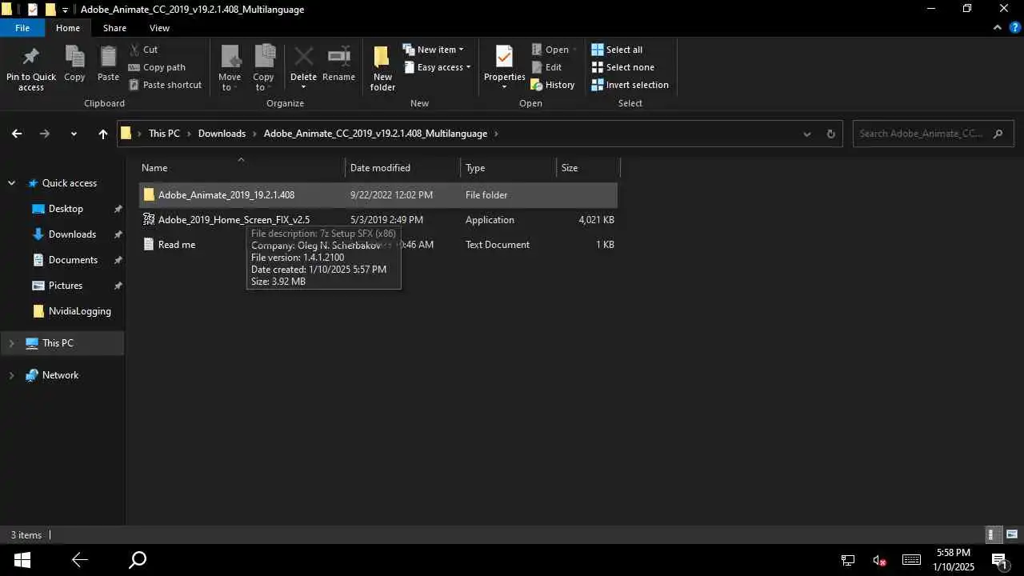The image size is (1024, 576).
Task: Open the touch keyboard tray icon
Action: click(x=911, y=560)
